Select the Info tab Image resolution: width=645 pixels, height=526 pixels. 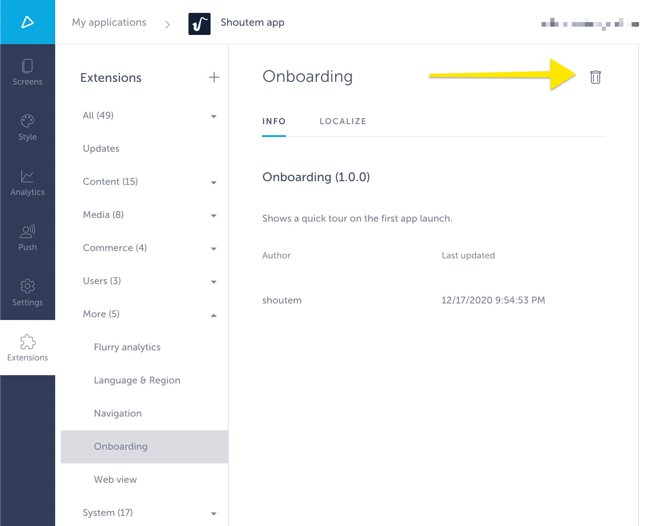point(274,121)
